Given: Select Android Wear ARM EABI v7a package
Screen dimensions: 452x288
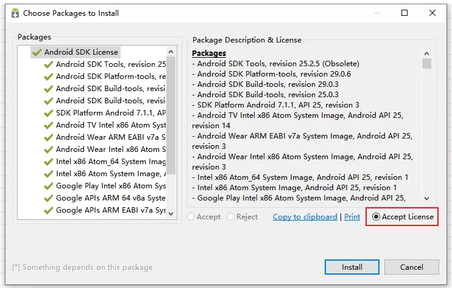Looking at the screenshot, I should (x=110, y=137).
